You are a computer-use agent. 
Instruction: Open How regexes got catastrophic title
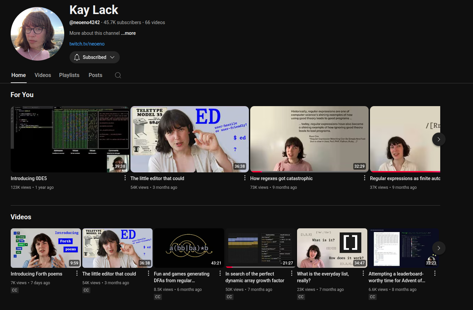coord(281,178)
